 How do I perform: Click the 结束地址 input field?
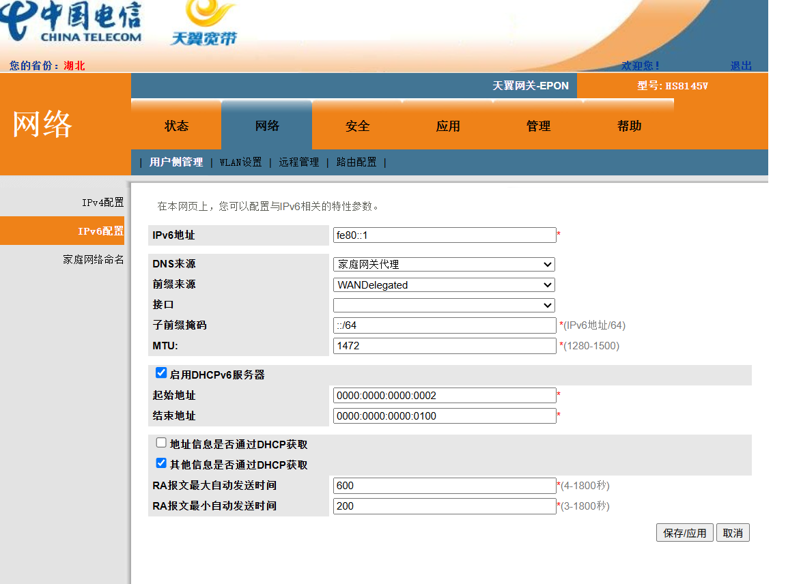pyautogui.click(x=445, y=415)
